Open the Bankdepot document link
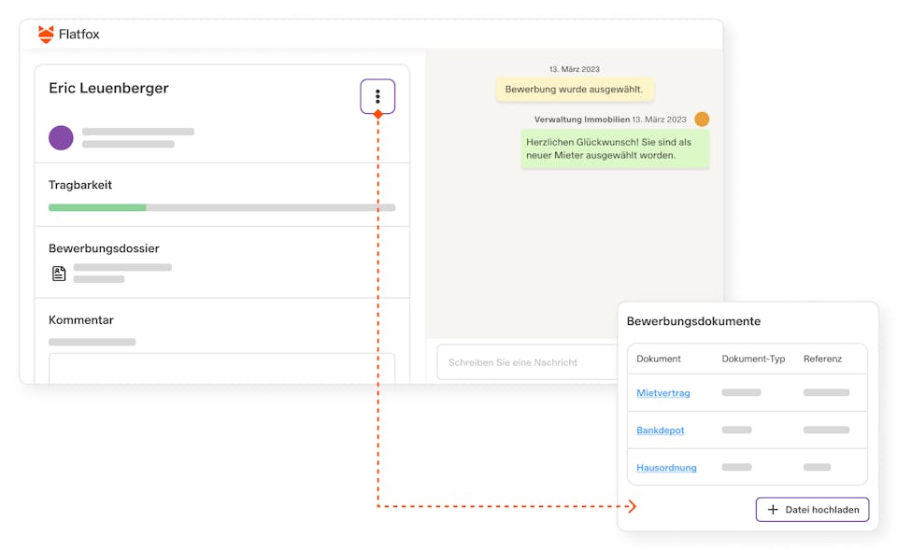Screen dimensions: 897x550 click(x=661, y=430)
